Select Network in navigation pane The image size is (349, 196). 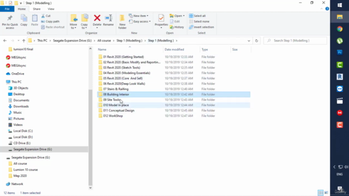(17, 184)
